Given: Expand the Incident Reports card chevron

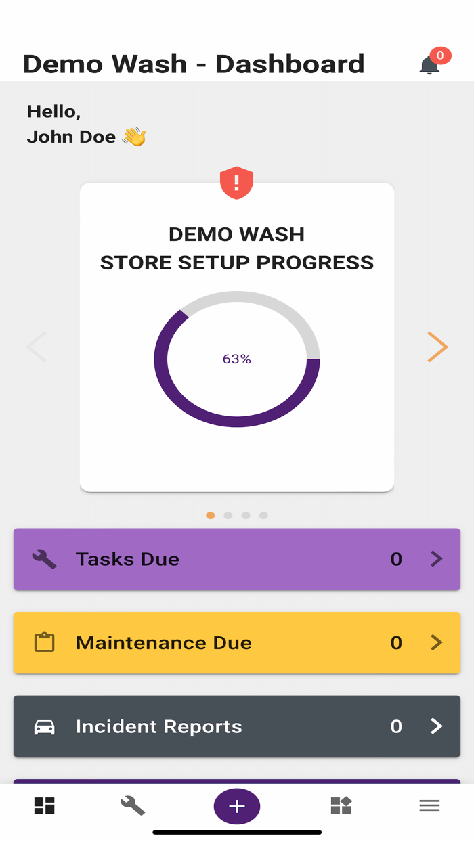Looking at the screenshot, I should [436, 726].
